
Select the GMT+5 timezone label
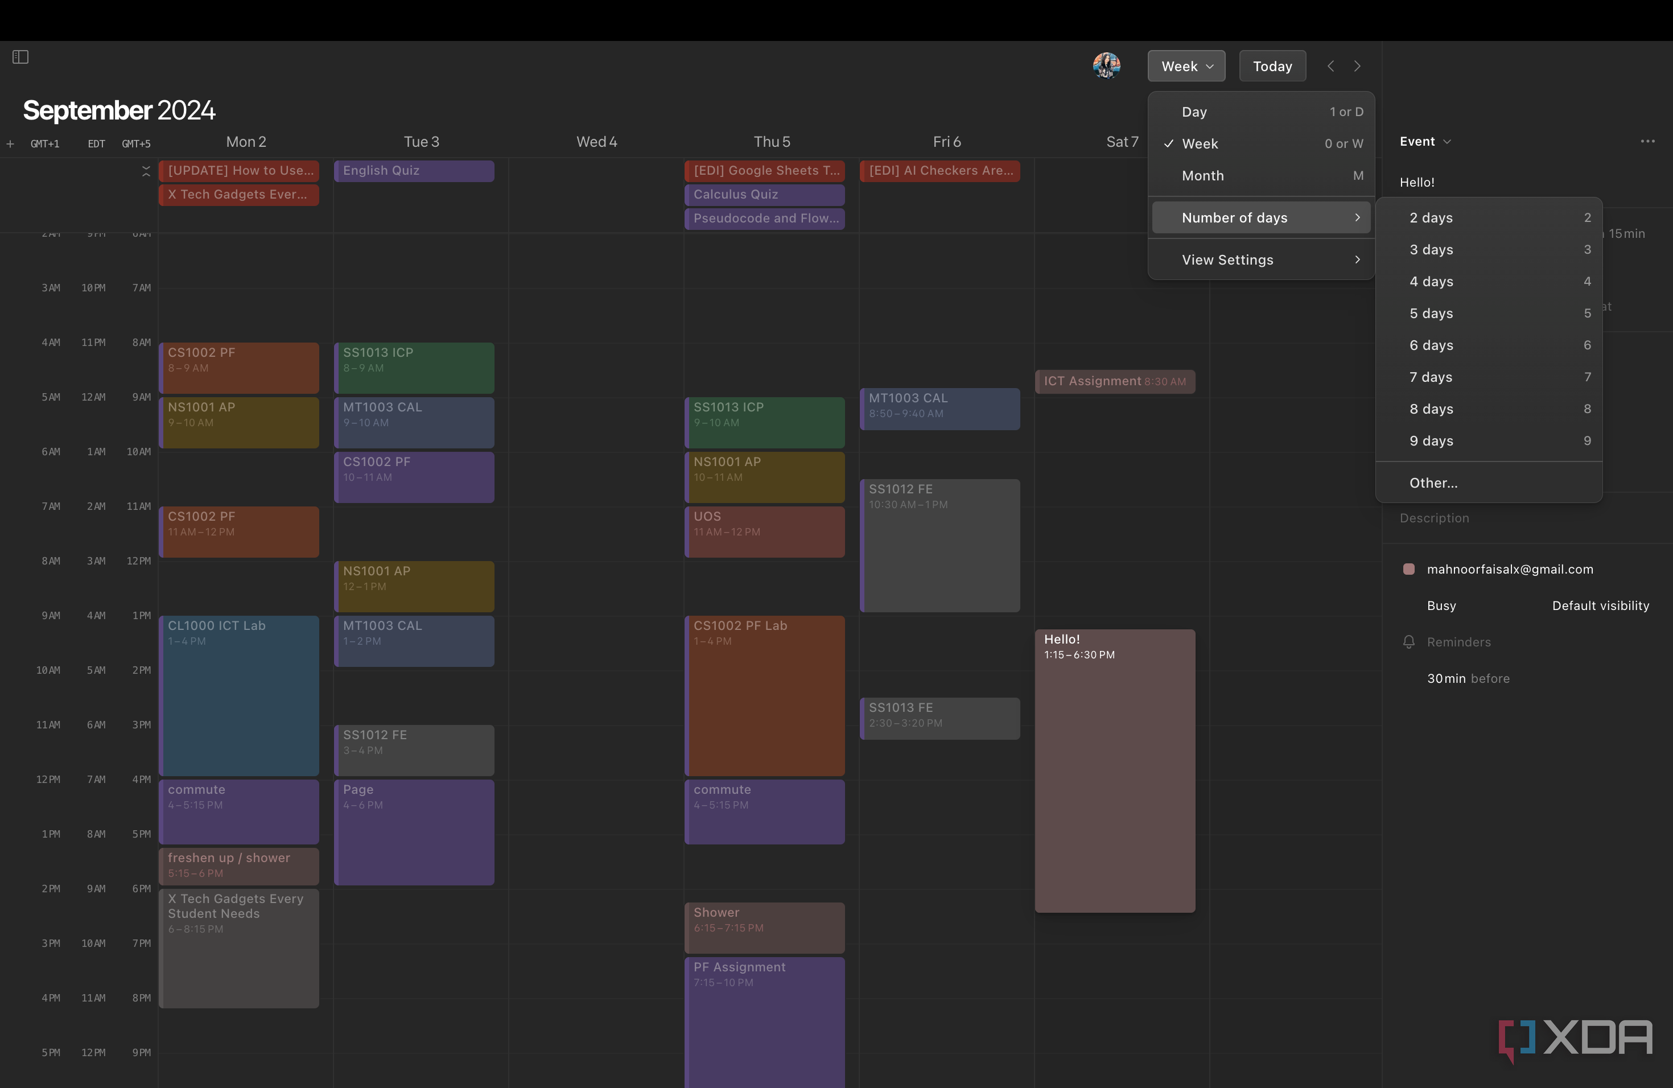137,144
